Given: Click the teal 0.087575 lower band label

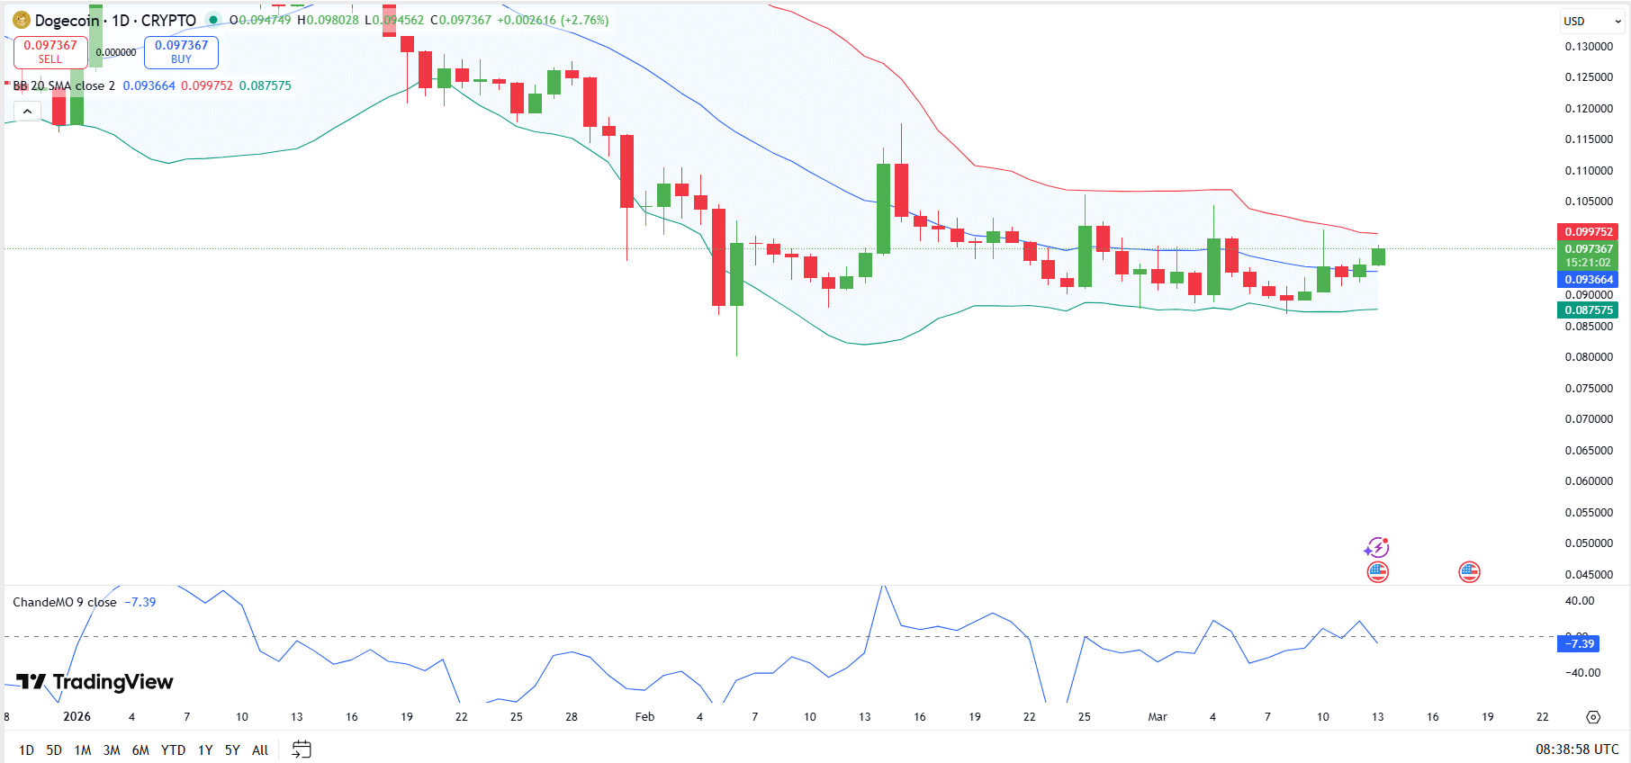Looking at the screenshot, I should tap(1589, 310).
